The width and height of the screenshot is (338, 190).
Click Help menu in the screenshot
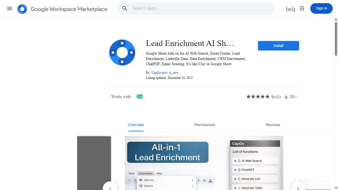[x=159, y=173]
